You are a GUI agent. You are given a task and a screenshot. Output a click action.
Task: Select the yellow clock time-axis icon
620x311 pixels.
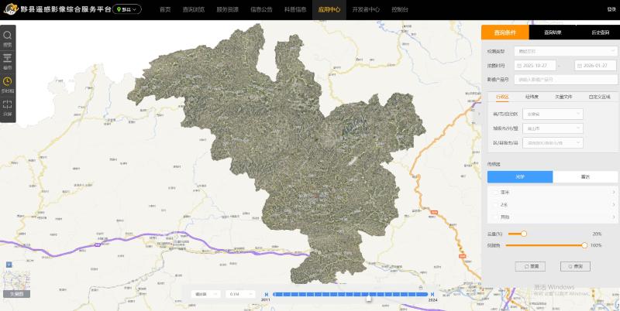8,81
